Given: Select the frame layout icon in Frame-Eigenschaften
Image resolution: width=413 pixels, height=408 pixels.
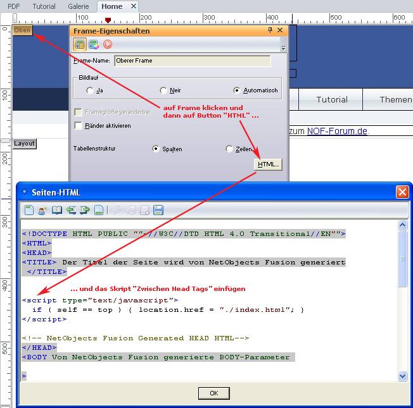Looking at the screenshot, I should (x=80, y=44).
